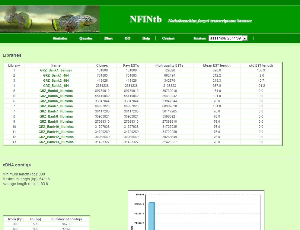
Task: Open the GRZ_Bank1_Sanger library link
Action: click(x=56, y=70)
